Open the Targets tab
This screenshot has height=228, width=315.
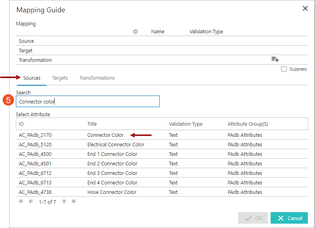tap(60, 78)
